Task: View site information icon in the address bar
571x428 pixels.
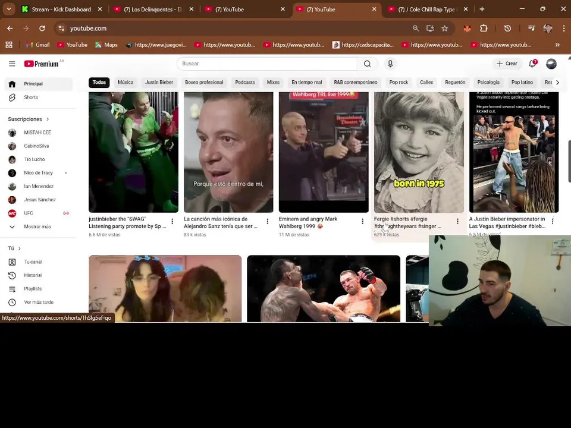Action: [61, 29]
